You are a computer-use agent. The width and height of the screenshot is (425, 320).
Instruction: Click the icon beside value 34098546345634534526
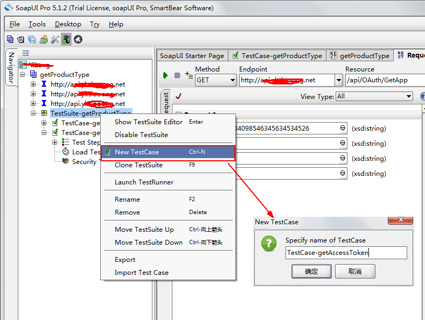pos(343,128)
